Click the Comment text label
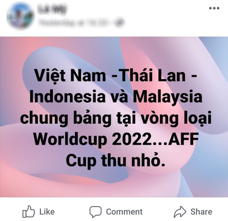The width and height of the screenshot is (228, 221). (x=124, y=212)
